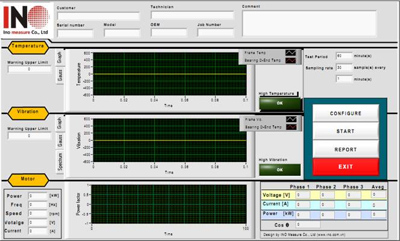Click the High Vibration OK indicator
Screen dimensions: 400x241
(x=279, y=169)
